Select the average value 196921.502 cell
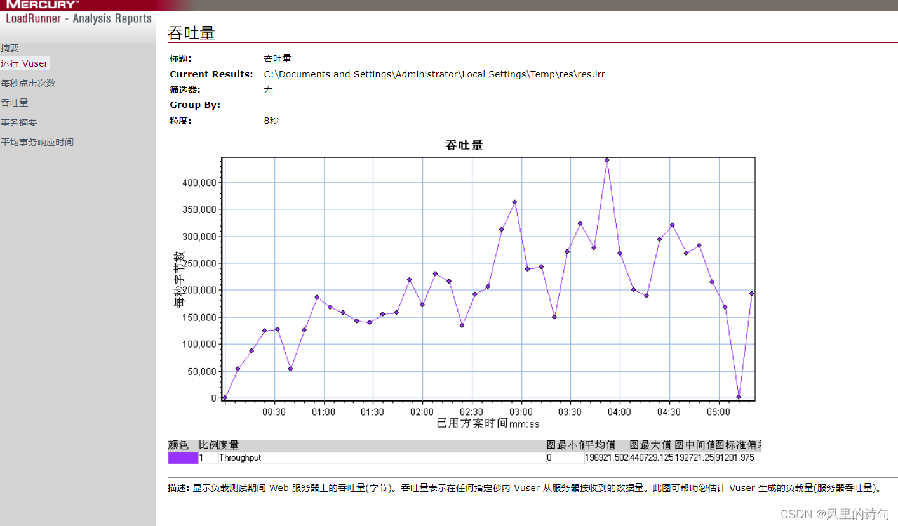The image size is (898, 526). click(606, 458)
